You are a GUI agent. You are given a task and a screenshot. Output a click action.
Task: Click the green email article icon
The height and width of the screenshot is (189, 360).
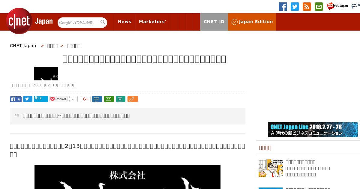[109, 99]
